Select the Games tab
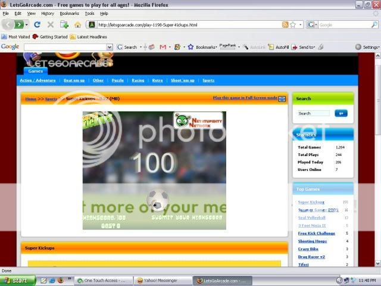The width and height of the screenshot is (381, 286). [x=36, y=71]
